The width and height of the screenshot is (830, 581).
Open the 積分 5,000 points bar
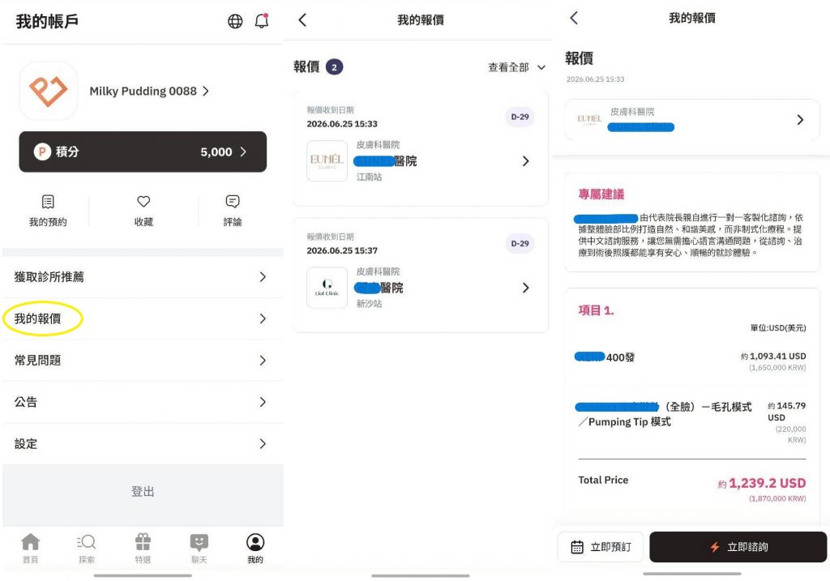pyautogui.click(x=143, y=152)
